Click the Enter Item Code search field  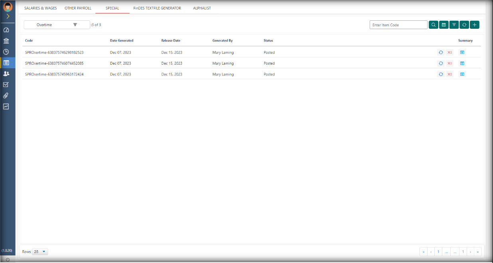pyautogui.click(x=398, y=25)
